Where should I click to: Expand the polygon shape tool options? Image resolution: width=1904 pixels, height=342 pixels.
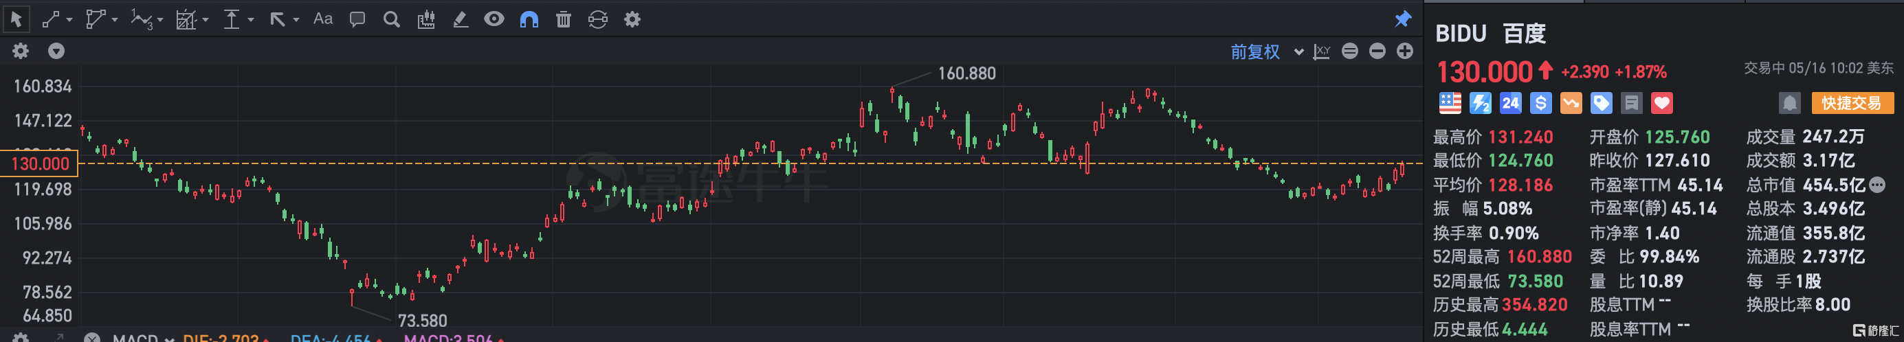click(x=115, y=20)
